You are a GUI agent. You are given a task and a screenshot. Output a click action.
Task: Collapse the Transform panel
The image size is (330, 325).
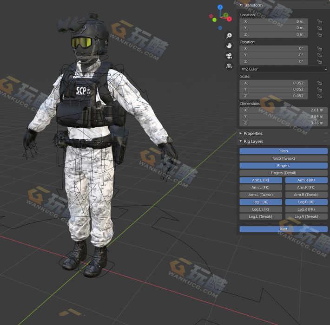coord(241,5)
